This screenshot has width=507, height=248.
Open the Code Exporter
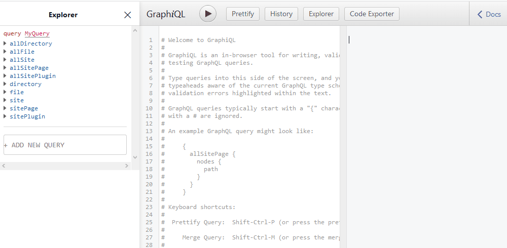pos(372,14)
